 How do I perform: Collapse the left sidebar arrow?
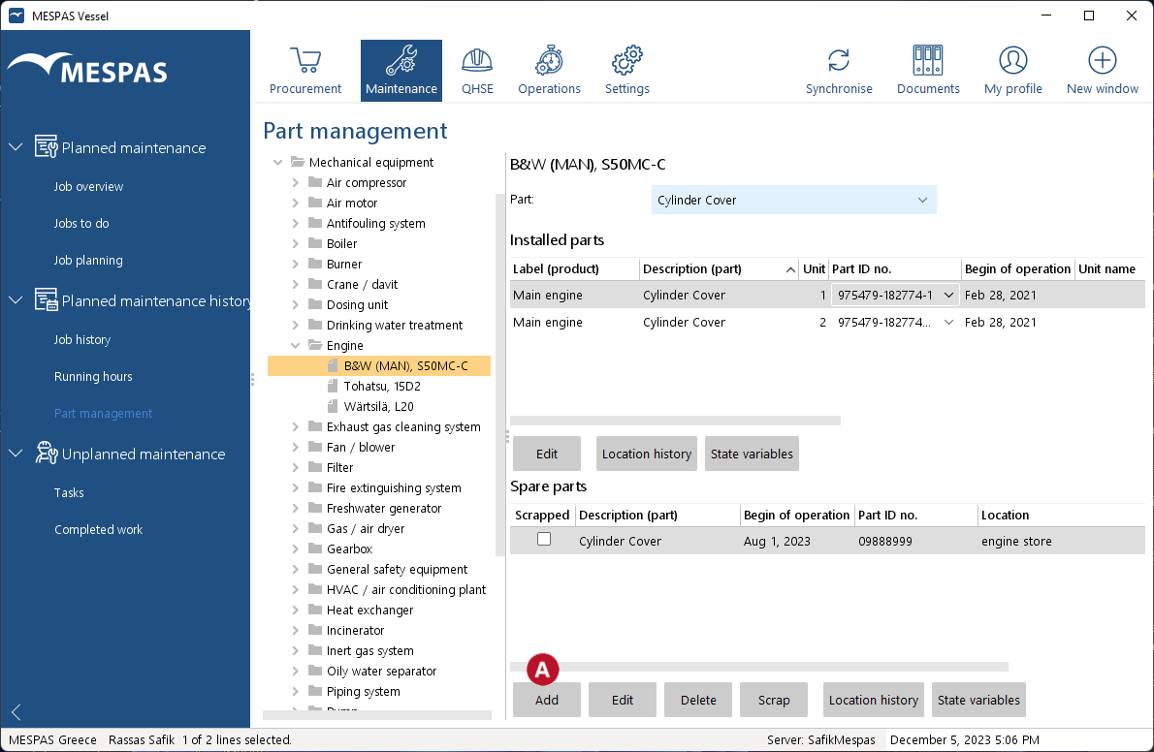point(16,711)
